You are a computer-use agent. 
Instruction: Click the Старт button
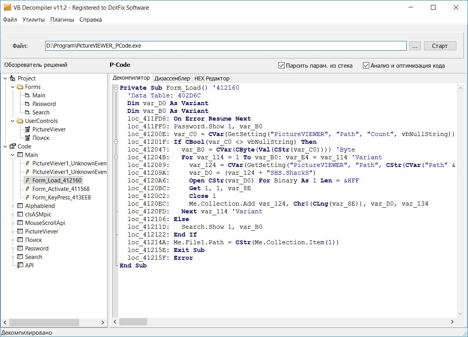click(x=440, y=46)
